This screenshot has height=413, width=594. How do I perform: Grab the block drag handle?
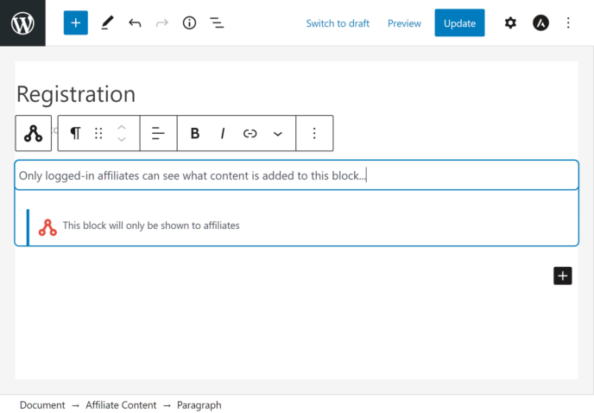tap(98, 133)
